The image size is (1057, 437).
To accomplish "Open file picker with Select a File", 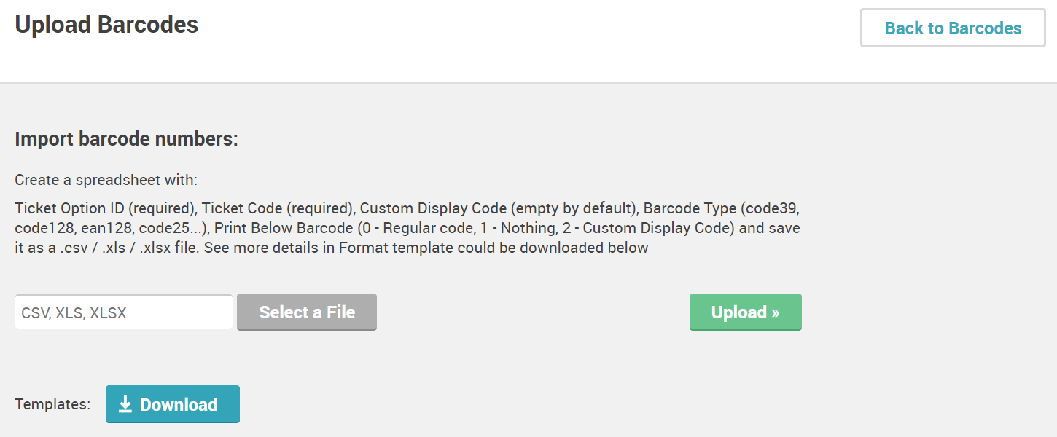I will pos(307,312).
